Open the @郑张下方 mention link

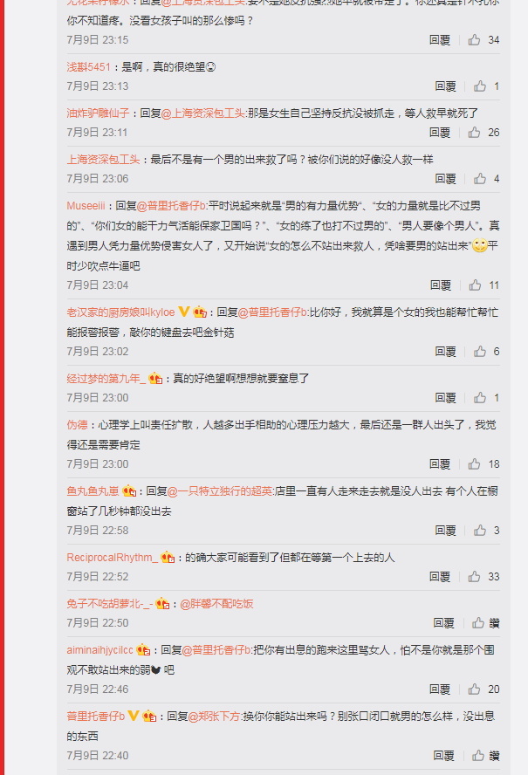coord(214,717)
